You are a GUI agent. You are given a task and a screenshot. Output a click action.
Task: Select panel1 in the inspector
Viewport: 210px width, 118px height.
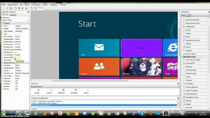click(86, 91)
